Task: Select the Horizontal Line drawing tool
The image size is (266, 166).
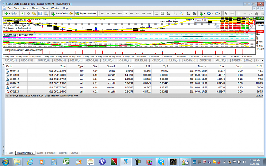Action: 245,14
